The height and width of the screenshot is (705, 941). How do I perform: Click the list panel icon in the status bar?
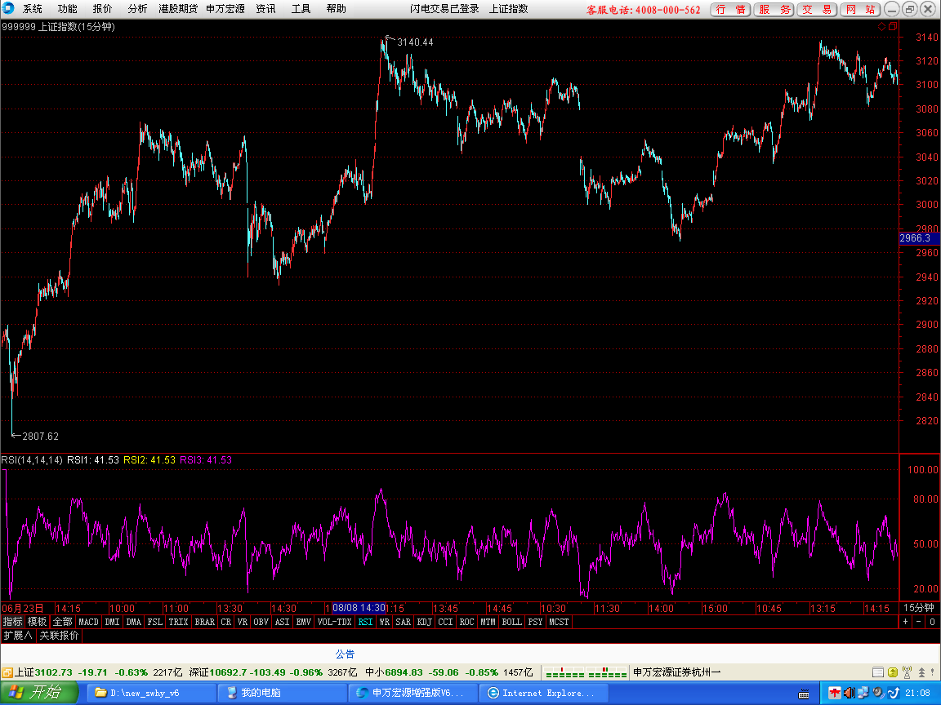878,672
